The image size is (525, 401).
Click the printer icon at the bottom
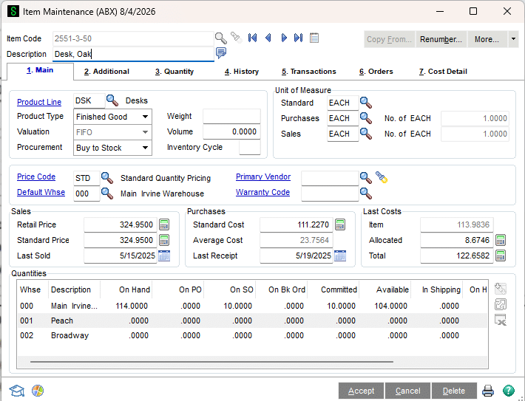pyautogui.click(x=488, y=391)
